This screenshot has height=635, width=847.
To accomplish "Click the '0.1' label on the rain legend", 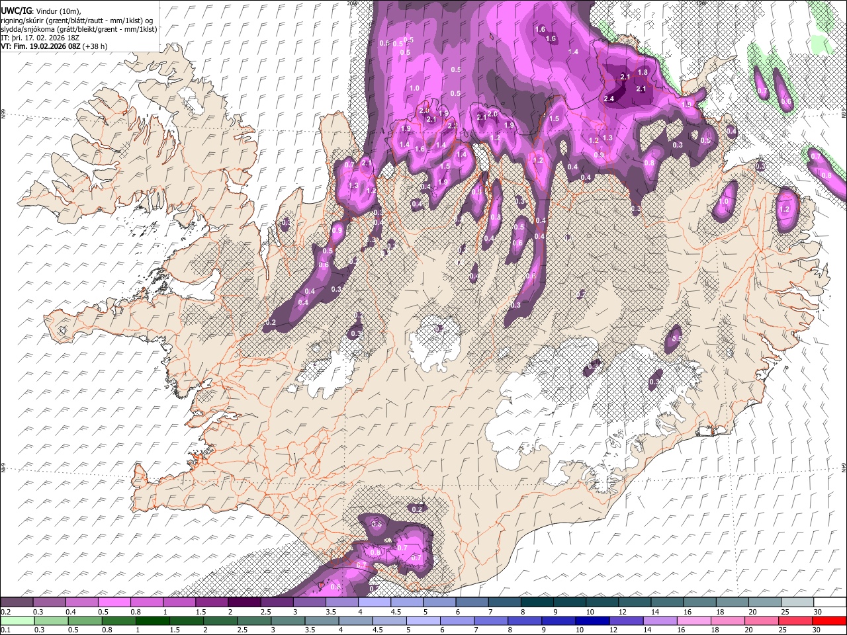I will point(6,630).
